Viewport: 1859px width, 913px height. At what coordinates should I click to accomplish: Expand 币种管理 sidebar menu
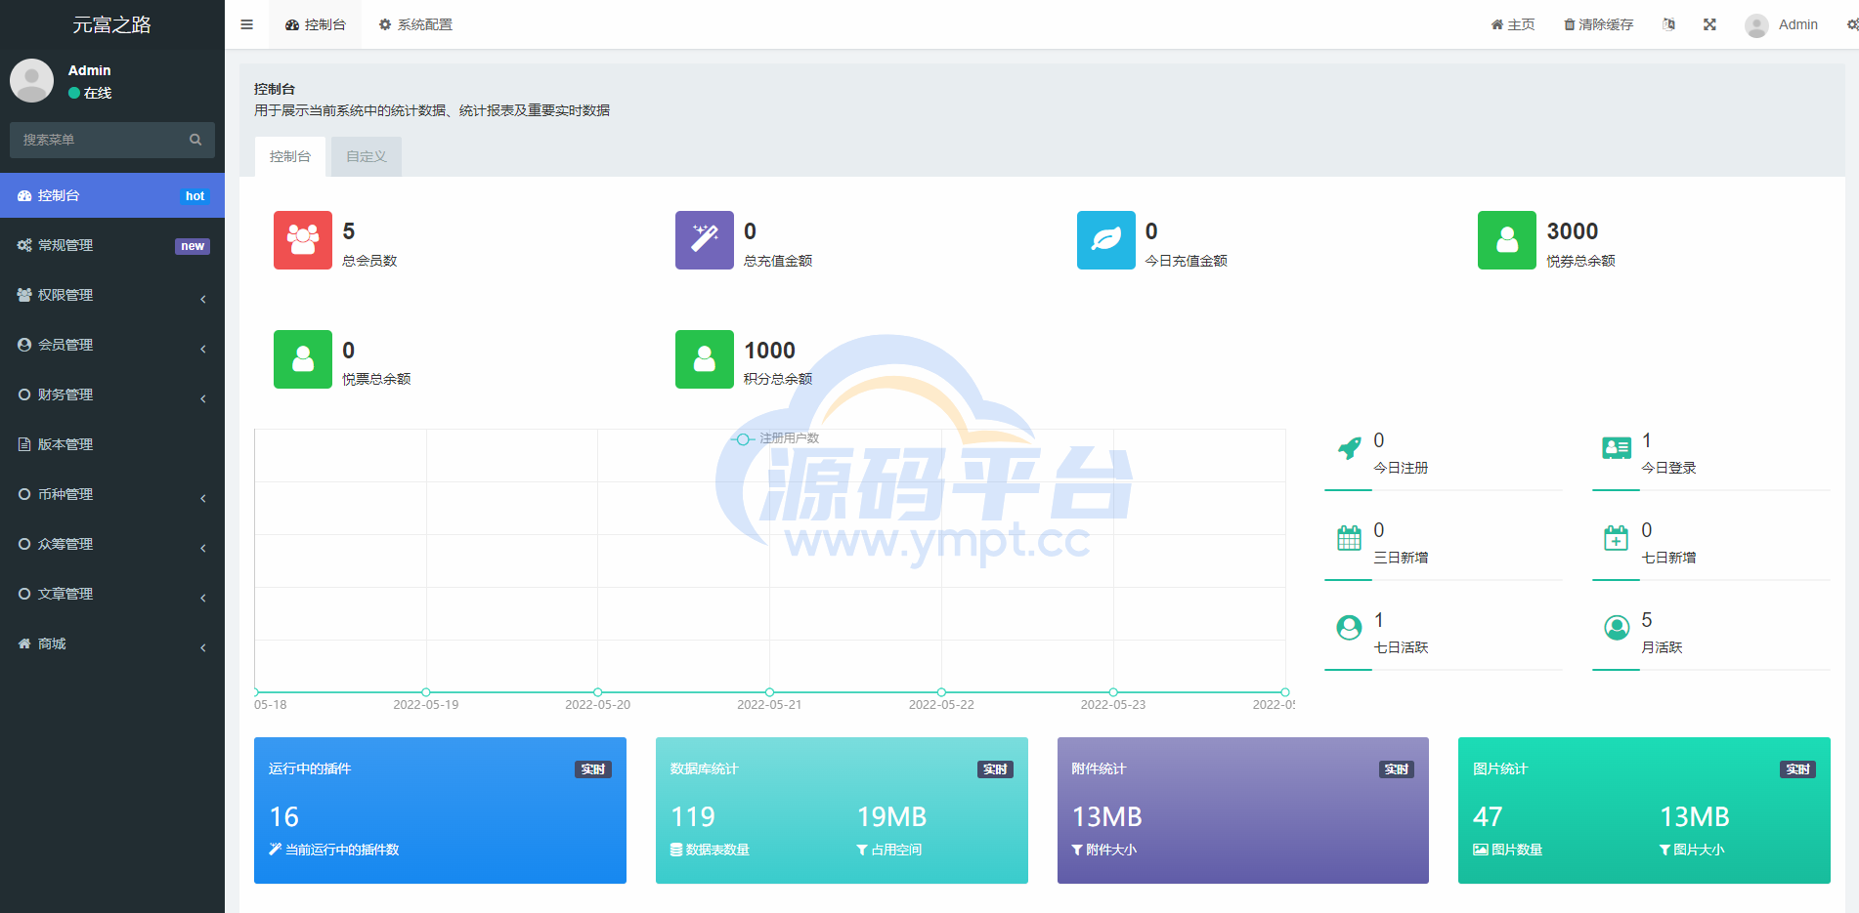click(x=112, y=494)
